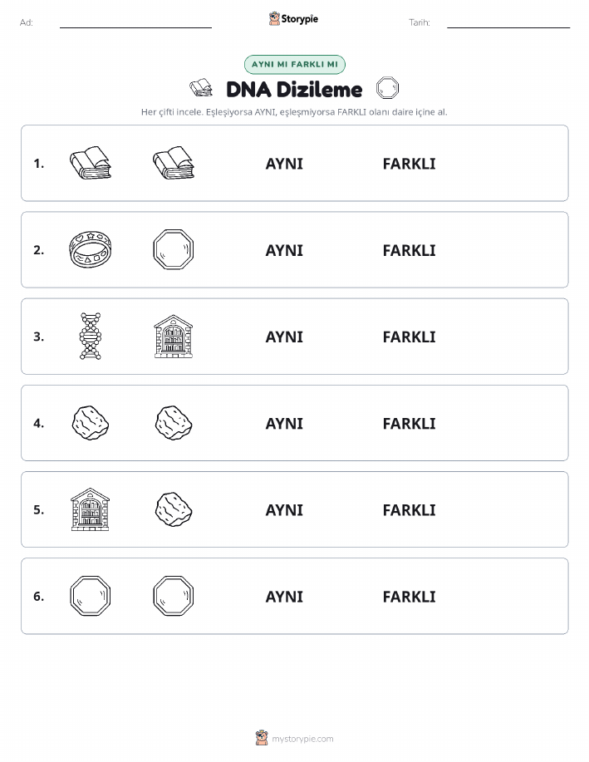
Task: Click the octagon icon right of DNA Dizileme
Action: pos(387,88)
